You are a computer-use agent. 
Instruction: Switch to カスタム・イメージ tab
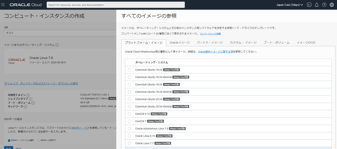(243, 43)
